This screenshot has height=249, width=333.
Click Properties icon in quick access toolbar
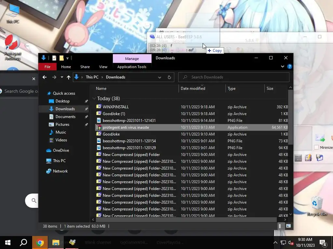tap(54, 58)
